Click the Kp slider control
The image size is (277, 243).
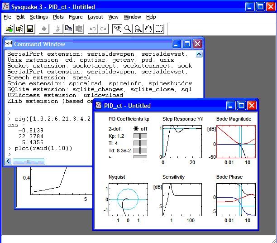click(x=140, y=136)
